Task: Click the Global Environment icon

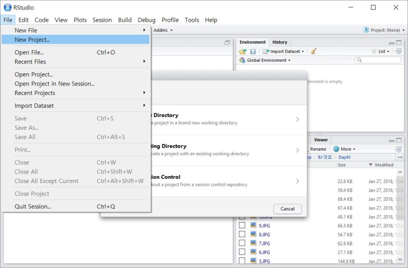Action: pos(242,60)
